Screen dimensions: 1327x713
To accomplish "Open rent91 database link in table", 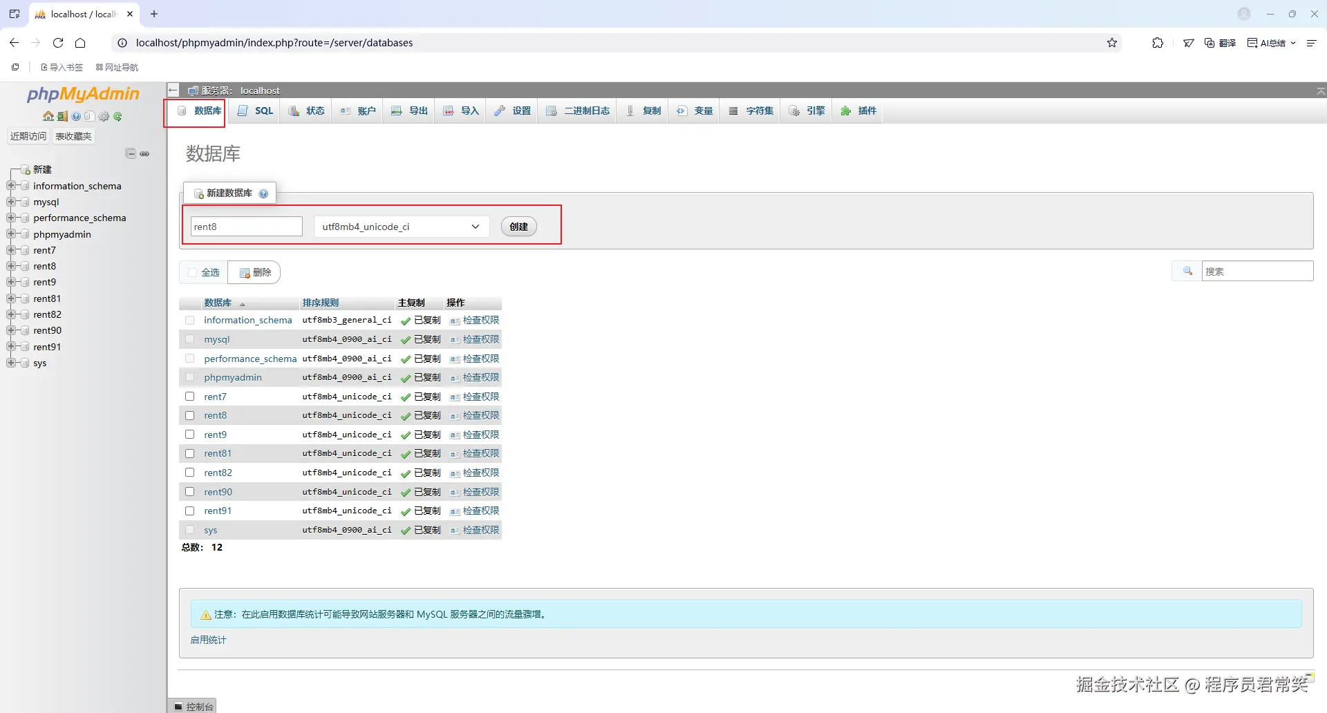I will [218, 511].
